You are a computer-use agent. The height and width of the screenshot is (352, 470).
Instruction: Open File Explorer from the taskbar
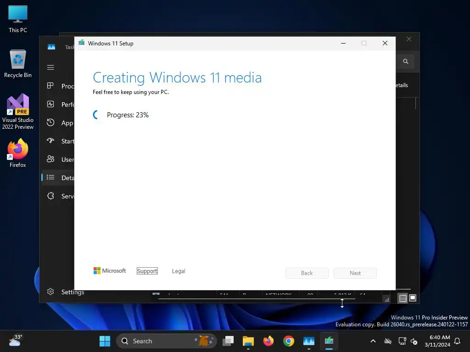click(x=248, y=341)
